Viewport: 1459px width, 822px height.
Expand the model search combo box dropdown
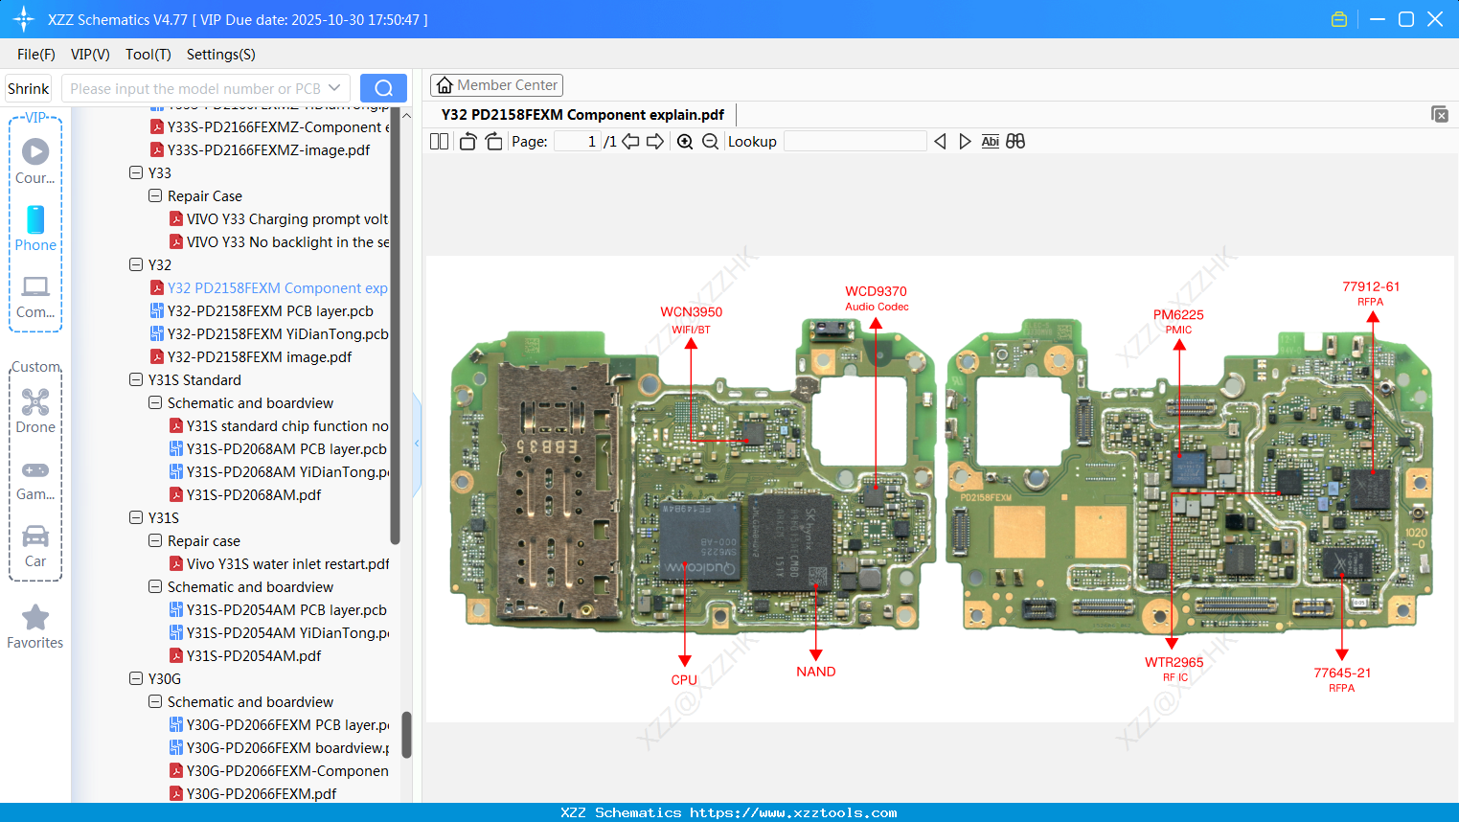(x=334, y=87)
